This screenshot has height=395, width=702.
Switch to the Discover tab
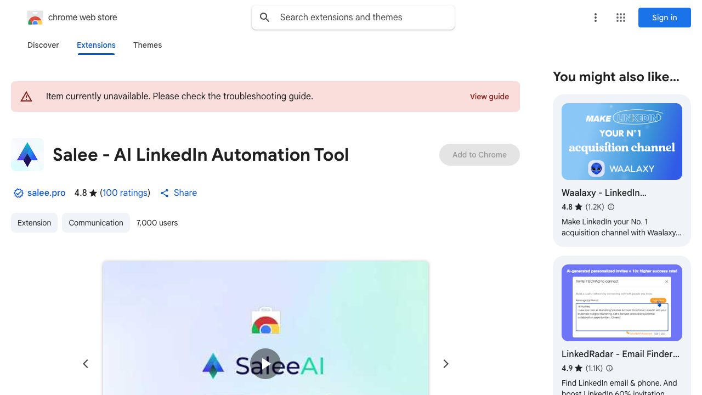coord(43,45)
